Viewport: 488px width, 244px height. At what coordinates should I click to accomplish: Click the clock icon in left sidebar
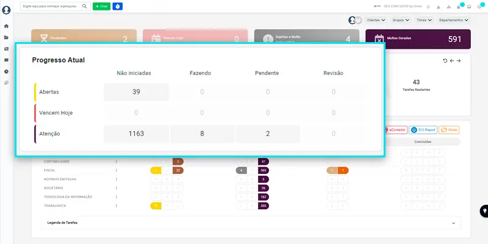point(6,71)
